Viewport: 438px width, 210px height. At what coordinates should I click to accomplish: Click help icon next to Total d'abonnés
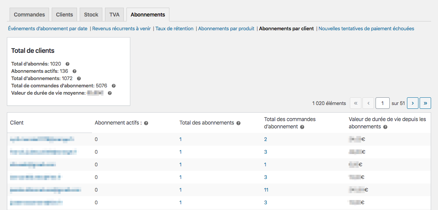click(x=67, y=64)
